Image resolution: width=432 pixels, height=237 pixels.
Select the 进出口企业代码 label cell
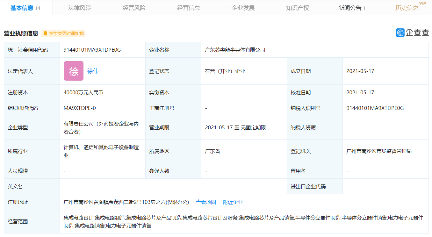(315, 186)
